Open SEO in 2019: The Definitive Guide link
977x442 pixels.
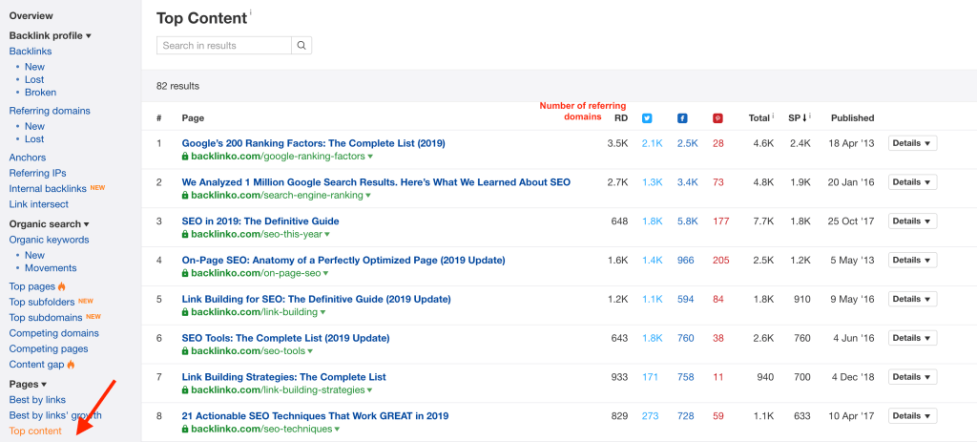point(260,221)
